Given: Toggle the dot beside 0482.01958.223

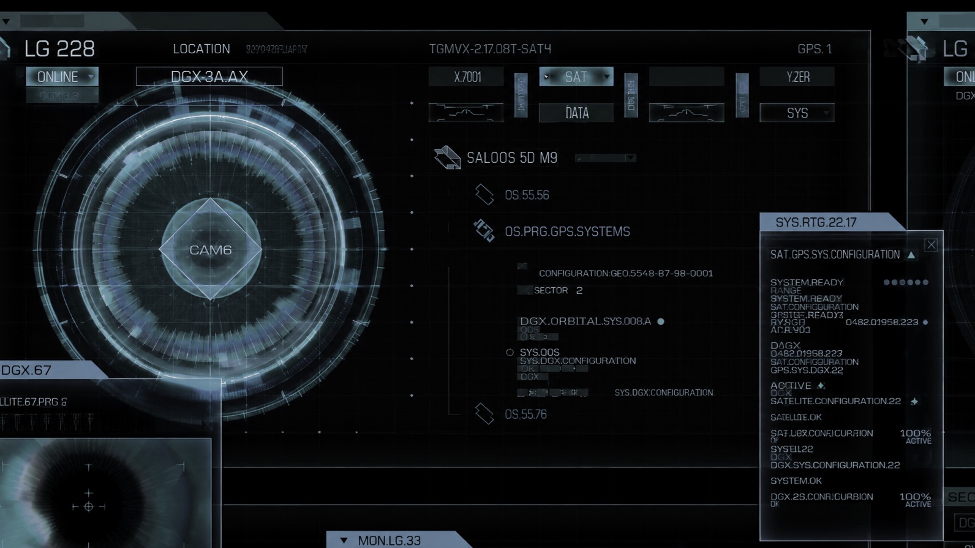Looking at the screenshot, I should [925, 322].
